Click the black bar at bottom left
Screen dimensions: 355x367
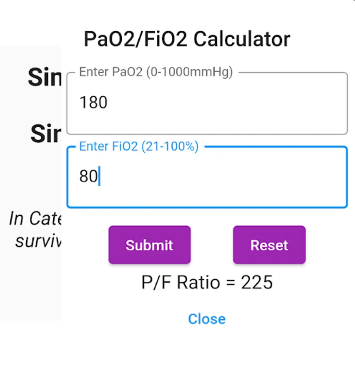tap(29, 345)
